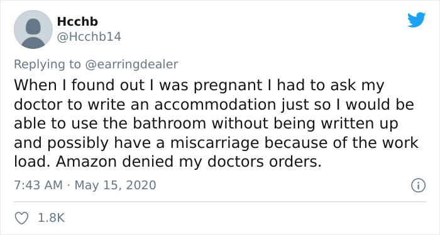View the 1.8K likes count

[52, 218]
